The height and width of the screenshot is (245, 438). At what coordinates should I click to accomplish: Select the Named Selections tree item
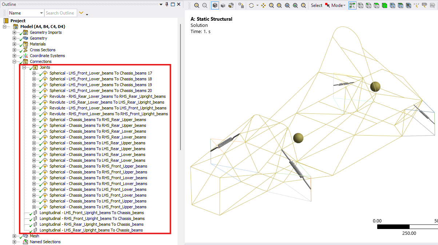pyautogui.click(x=45, y=242)
